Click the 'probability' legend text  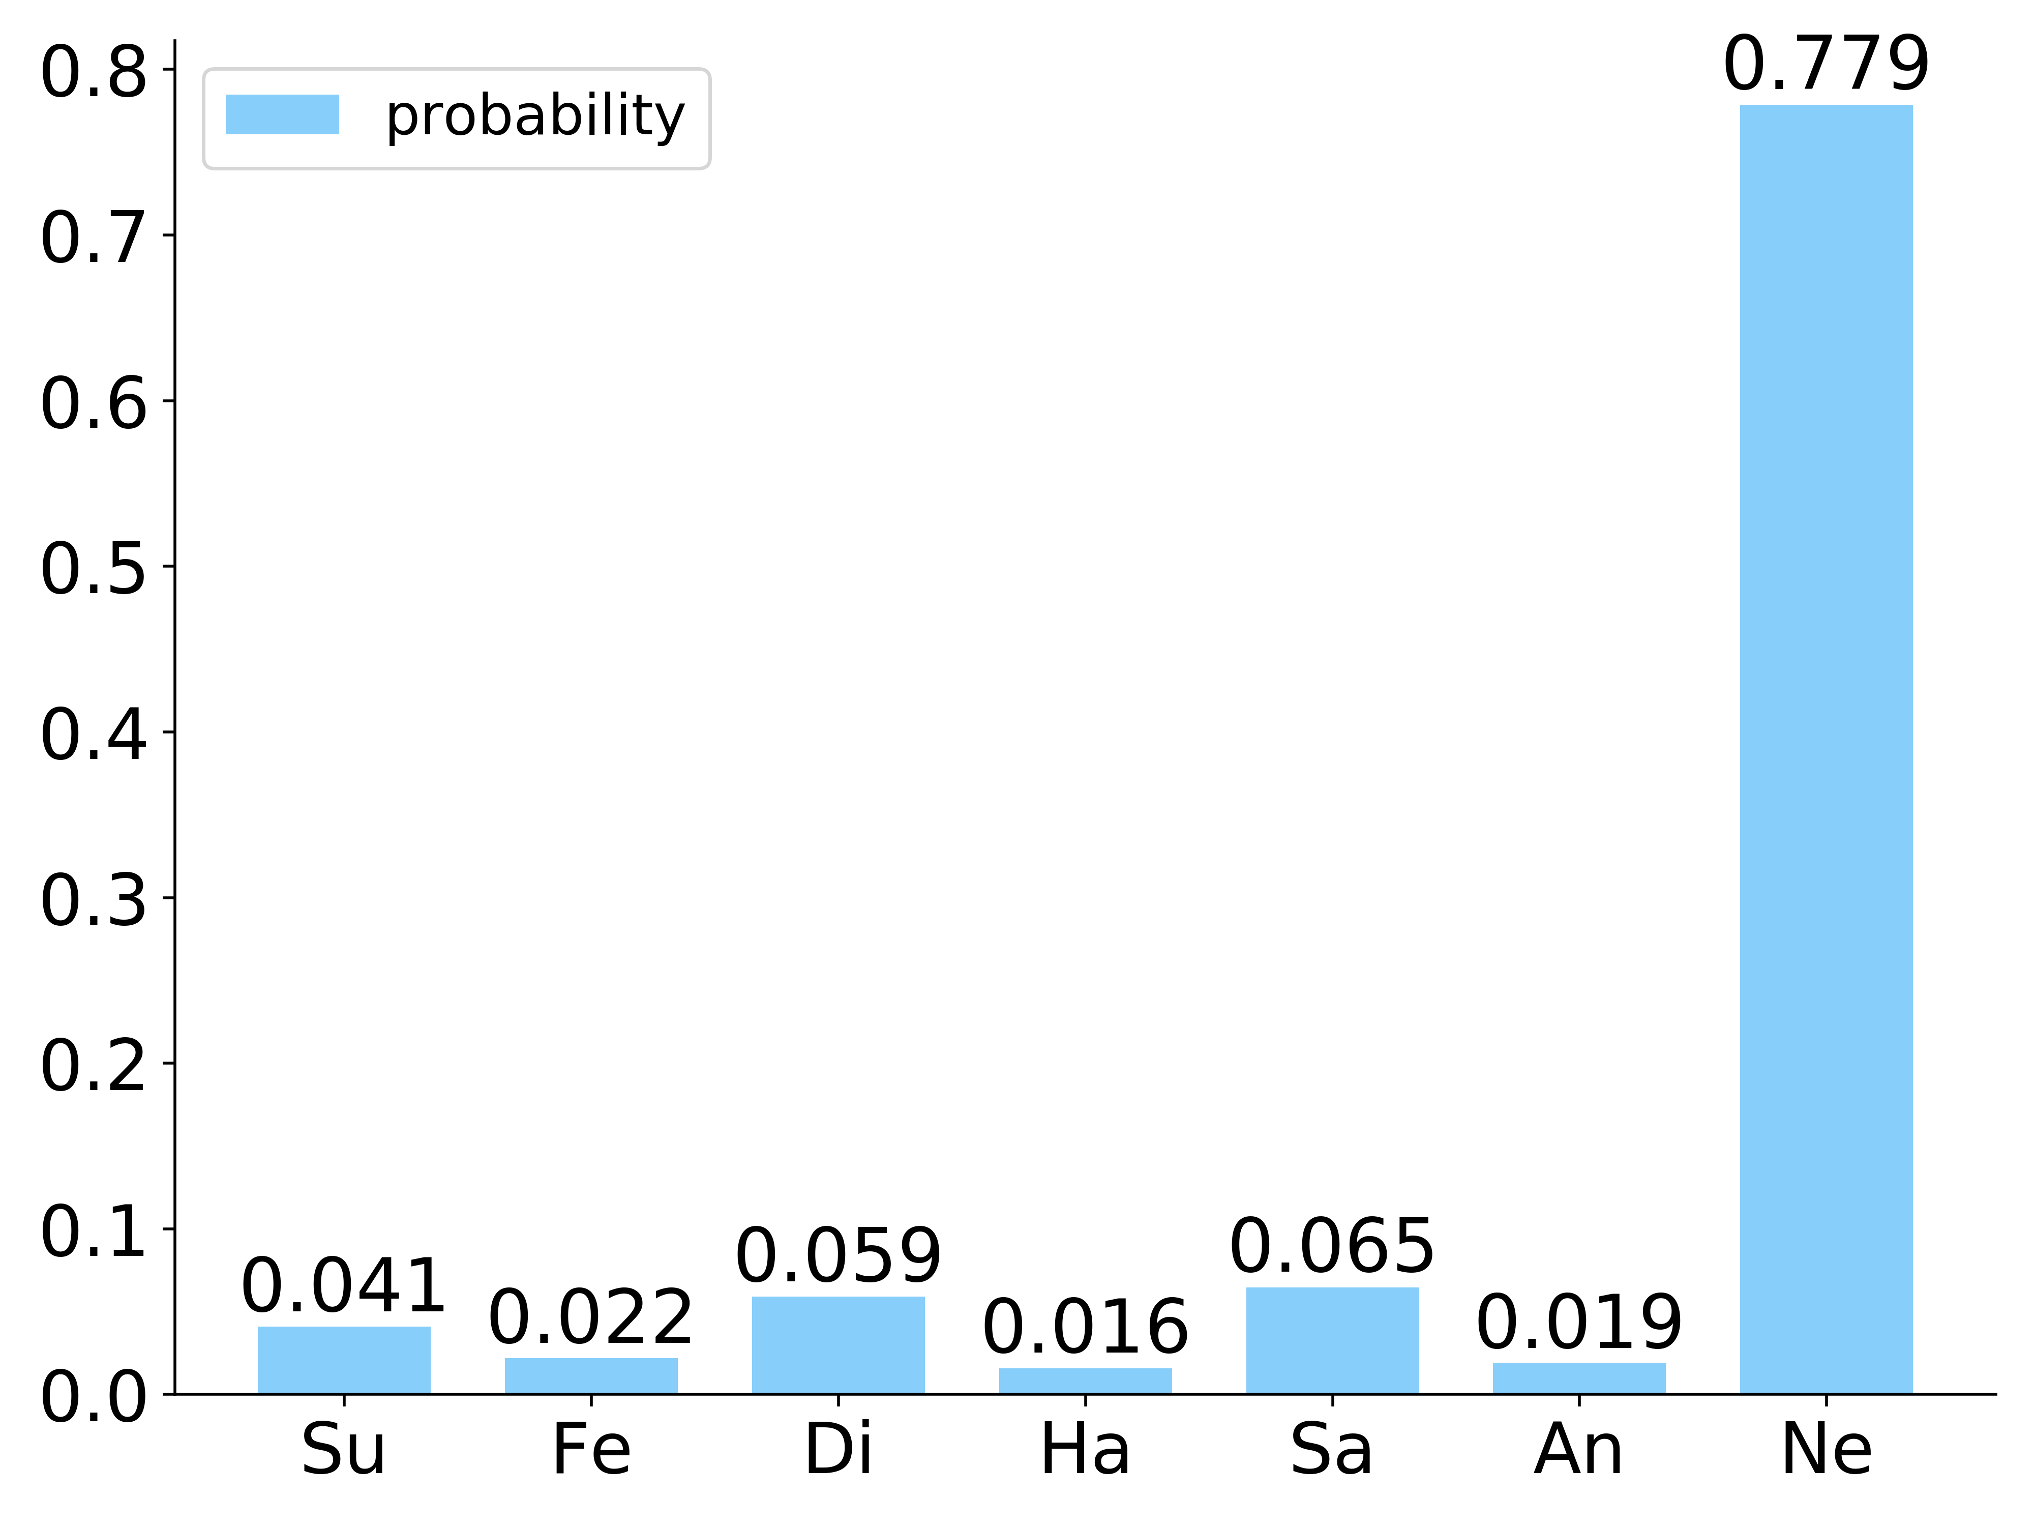click(535, 116)
